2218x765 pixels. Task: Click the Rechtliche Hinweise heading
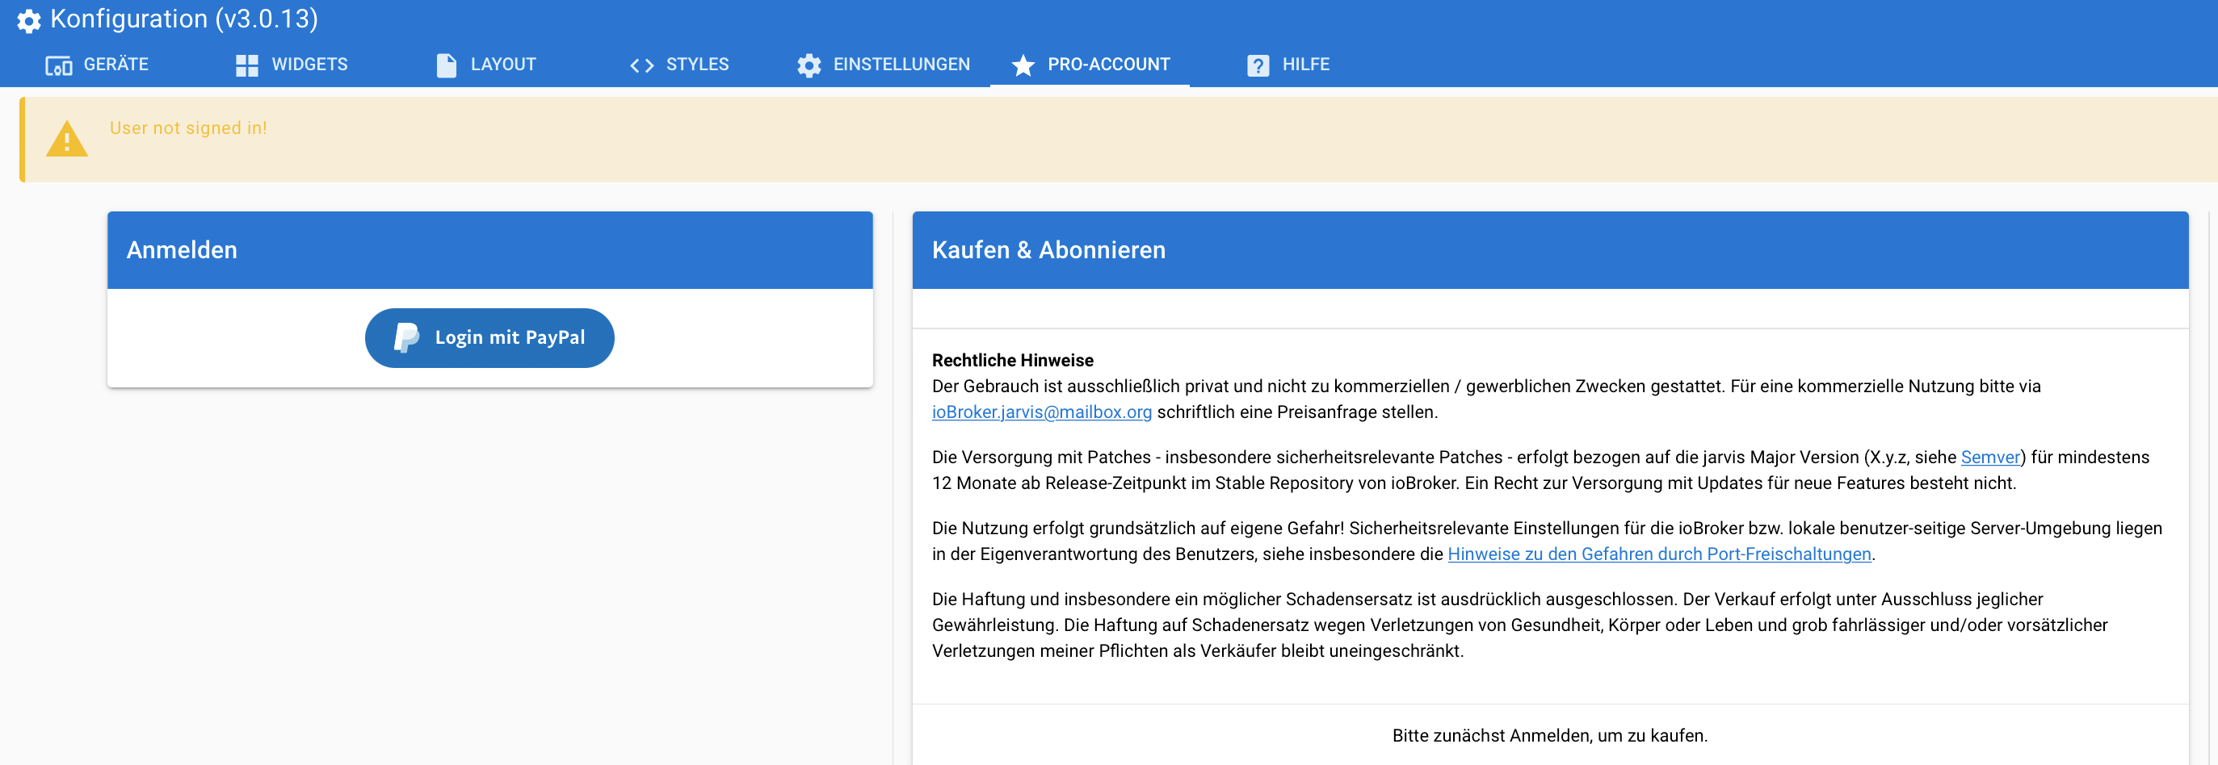click(1012, 361)
